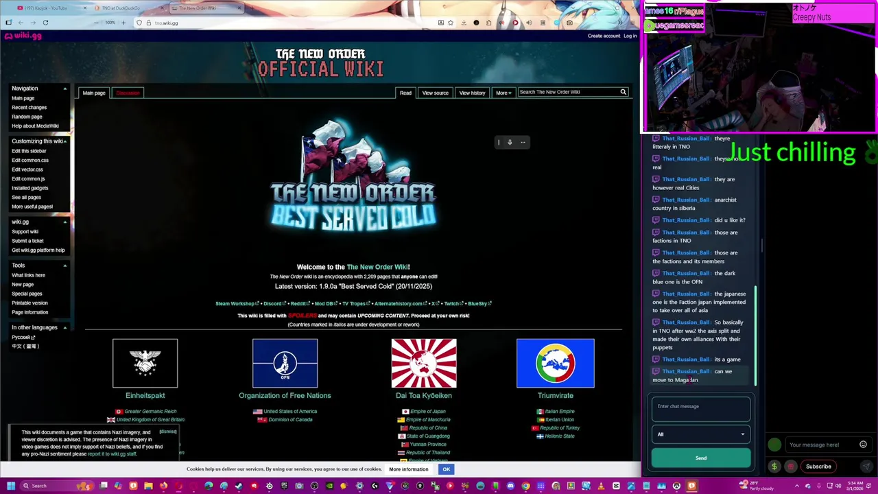Click the speaker icon in browser toolbar
878x494 pixels.
point(529,23)
